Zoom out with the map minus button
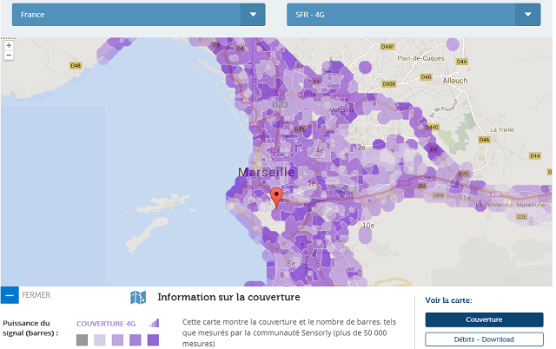 (x=9, y=55)
